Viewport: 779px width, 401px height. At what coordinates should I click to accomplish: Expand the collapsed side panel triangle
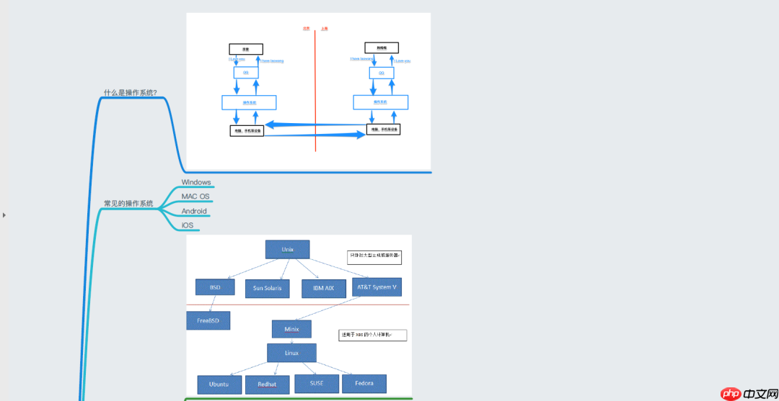click(x=4, y=215)
